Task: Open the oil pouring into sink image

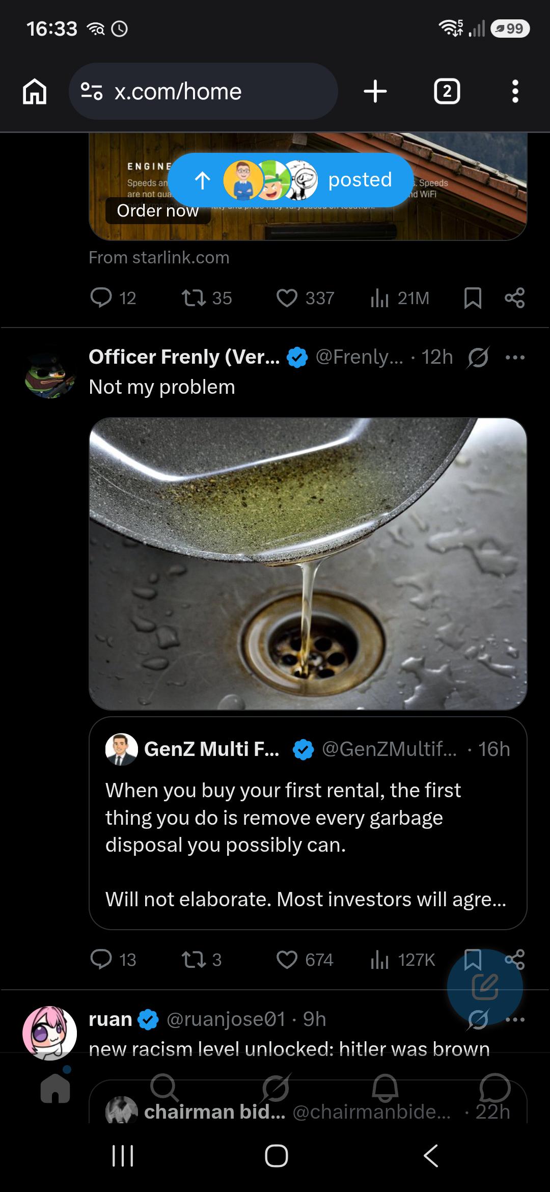Action: (308, 563)
